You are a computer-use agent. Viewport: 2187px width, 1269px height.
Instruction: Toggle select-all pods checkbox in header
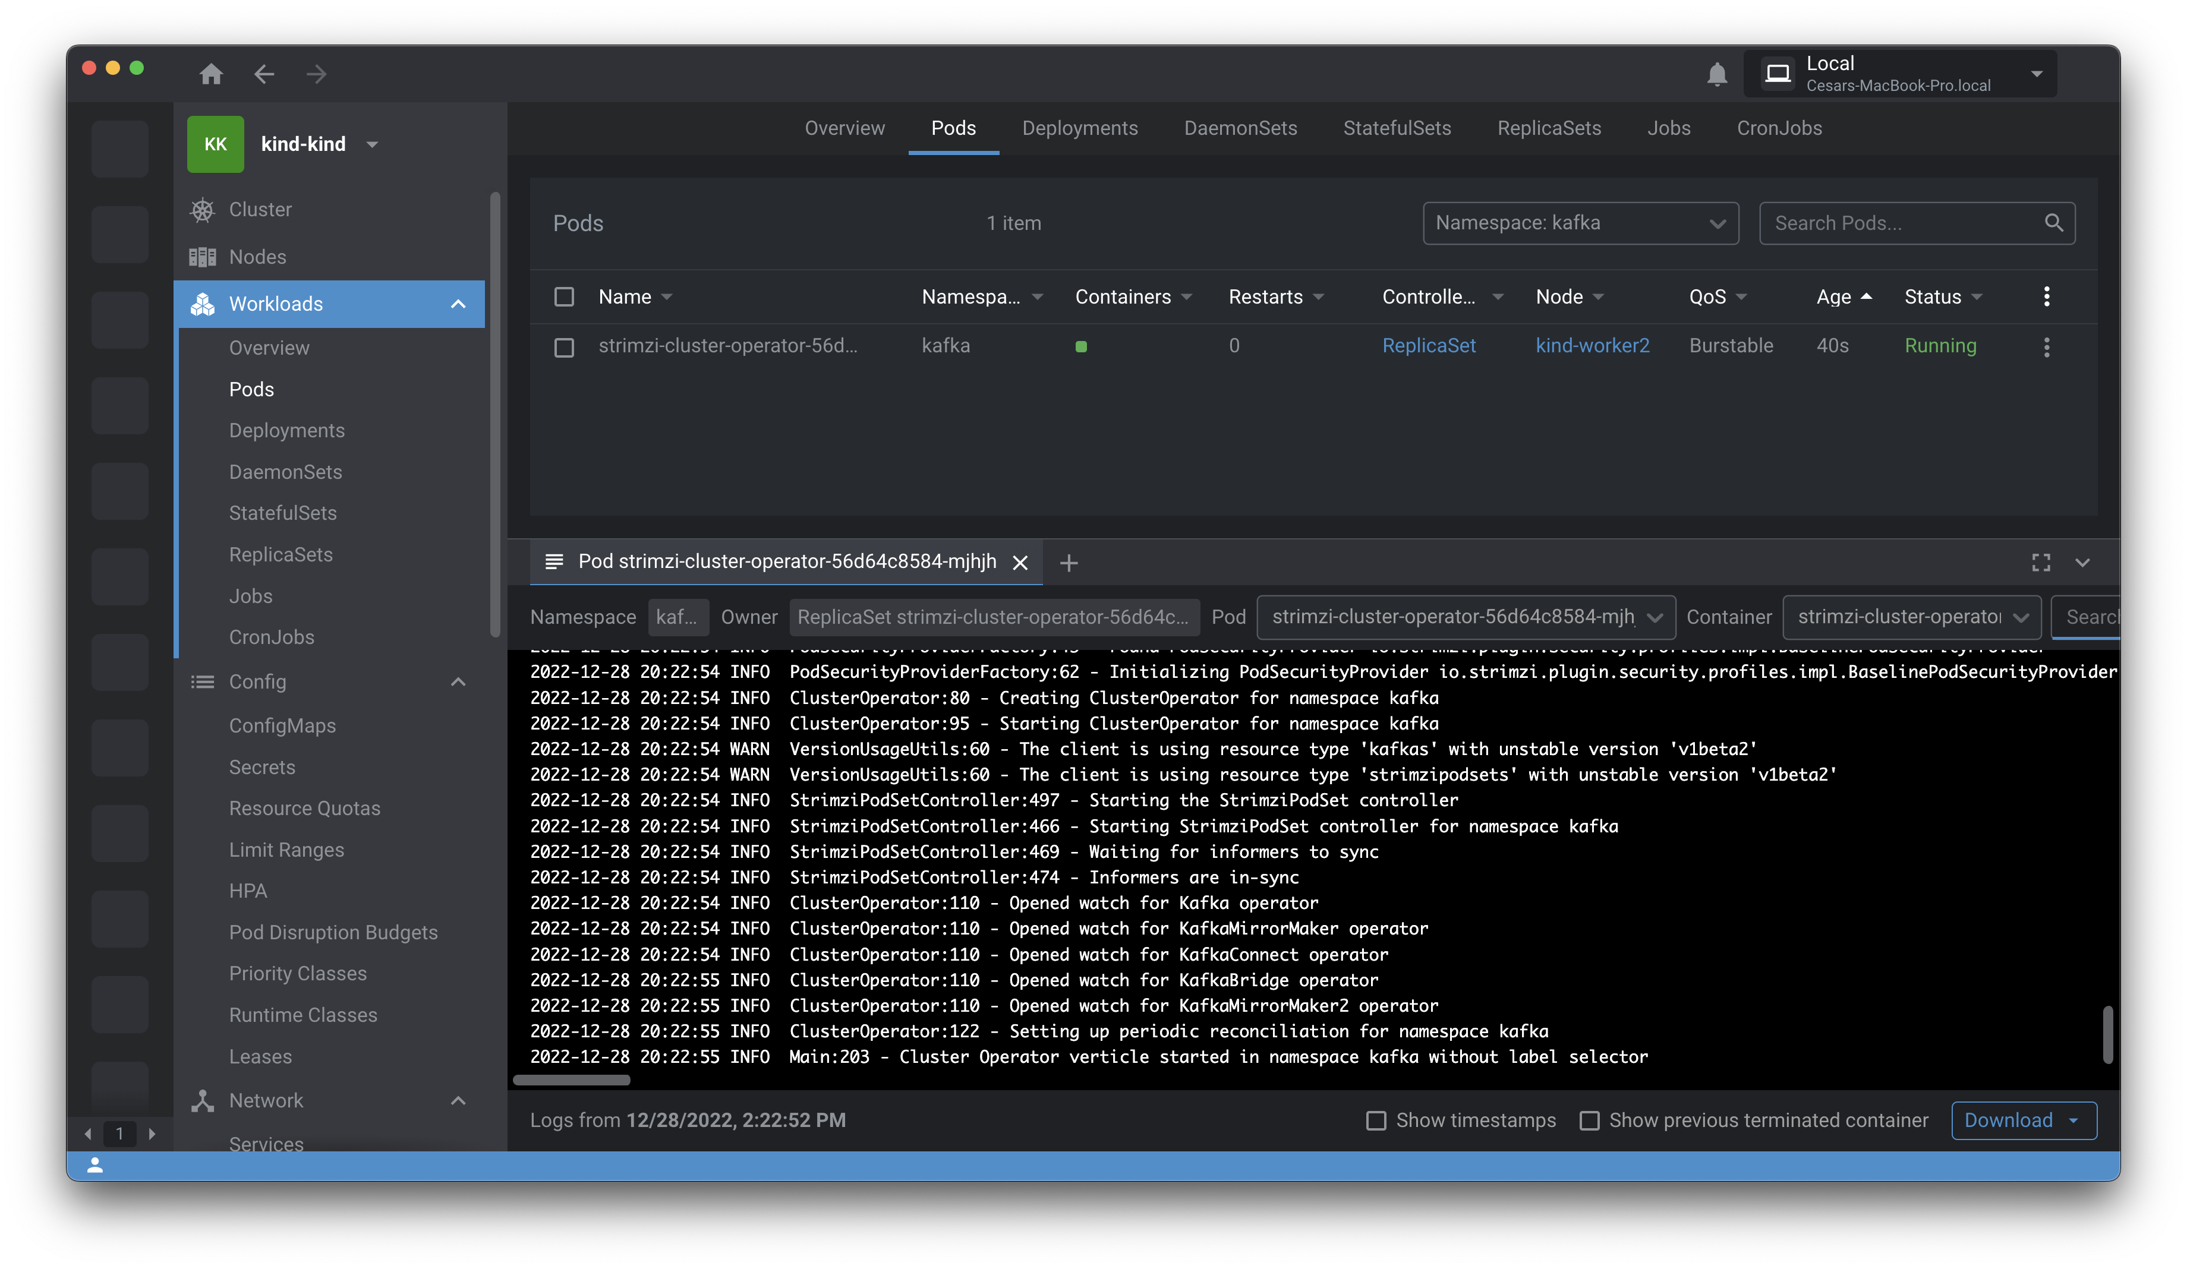point(564,296)
